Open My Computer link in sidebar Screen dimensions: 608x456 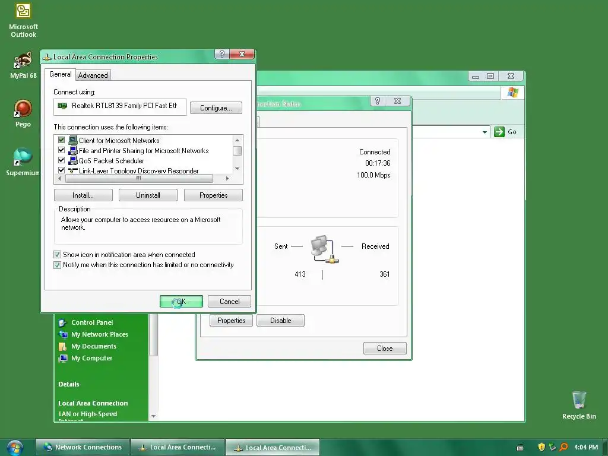92,358
